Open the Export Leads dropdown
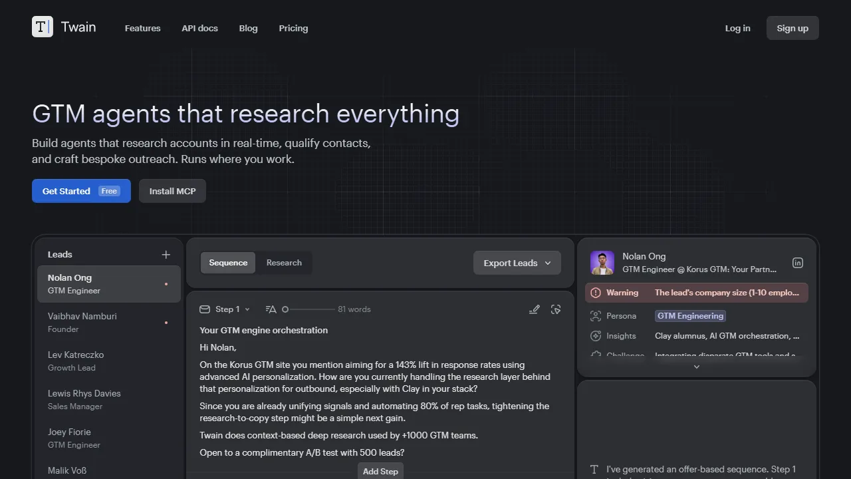This screenshot has width=851, height=479. click(517, 263)
